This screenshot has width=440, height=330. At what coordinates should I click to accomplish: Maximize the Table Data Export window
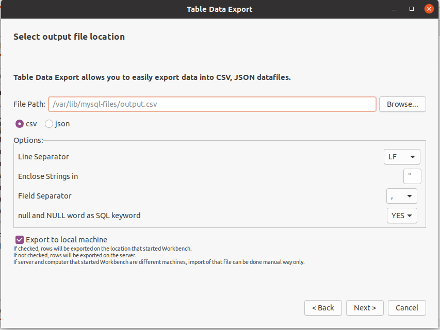(412, 9)
